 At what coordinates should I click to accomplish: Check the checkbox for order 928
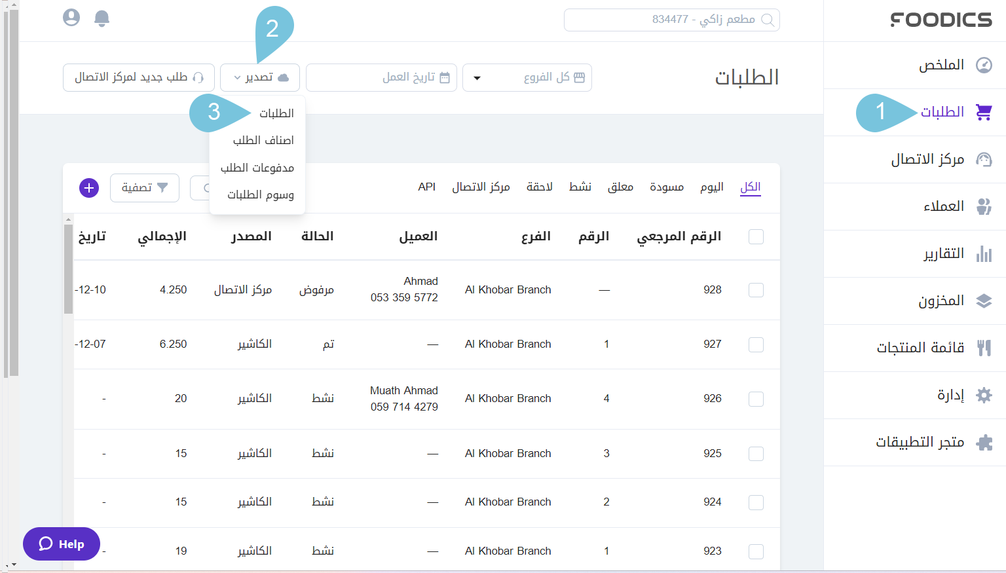[756, 290]
